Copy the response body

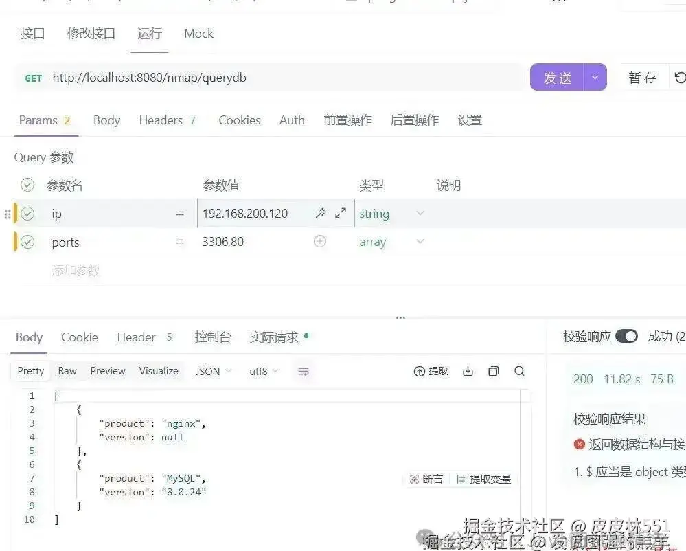pyautogui.click(x=494, y=371)
